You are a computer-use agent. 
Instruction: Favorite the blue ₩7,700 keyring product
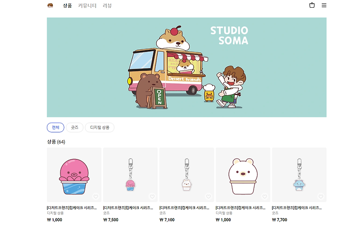click(x=321, y=196)
